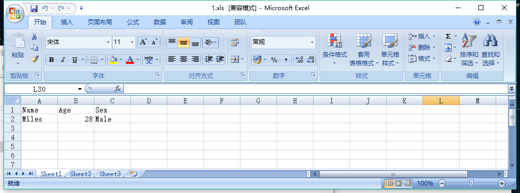The image size is (520, 193).
Task: Switch to 公式 tab
Action: (x=132, y=22)
